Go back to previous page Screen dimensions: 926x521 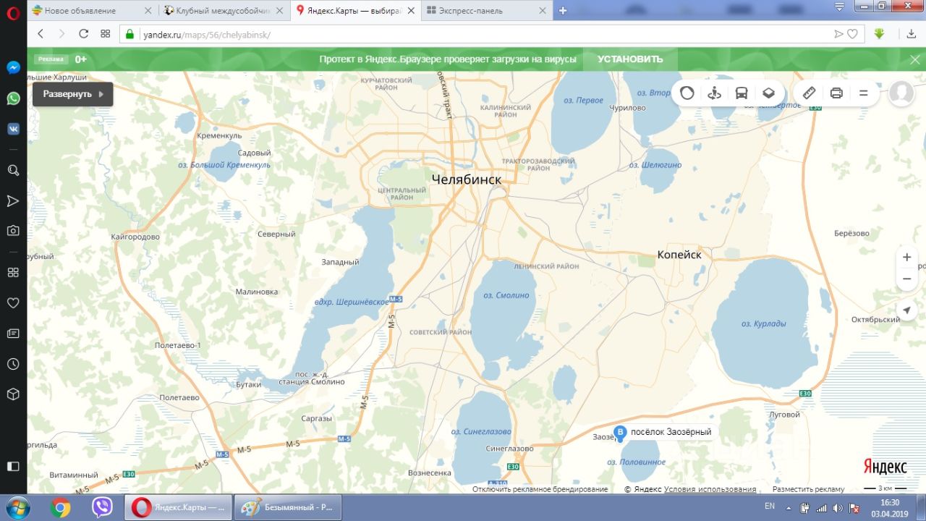41,34
